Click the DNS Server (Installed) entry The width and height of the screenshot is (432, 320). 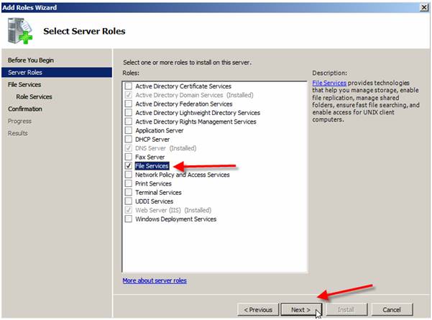(165, 148)
